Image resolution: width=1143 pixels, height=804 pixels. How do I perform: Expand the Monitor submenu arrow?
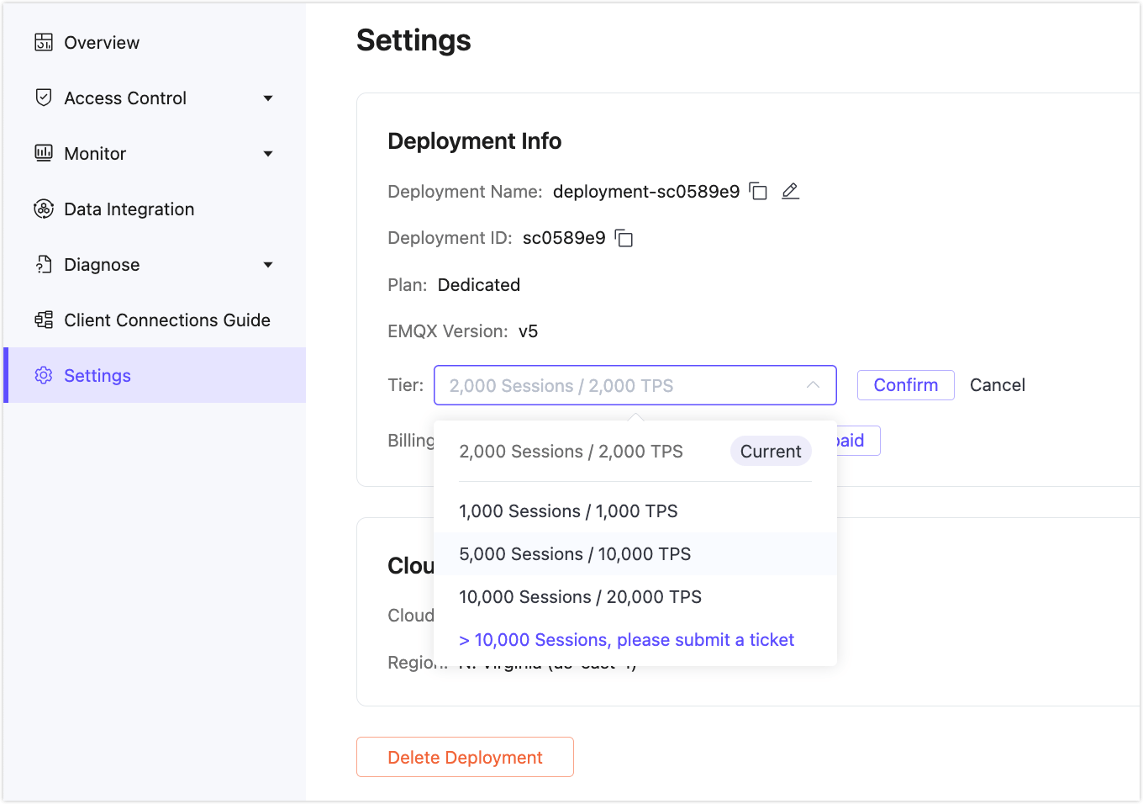268,154
